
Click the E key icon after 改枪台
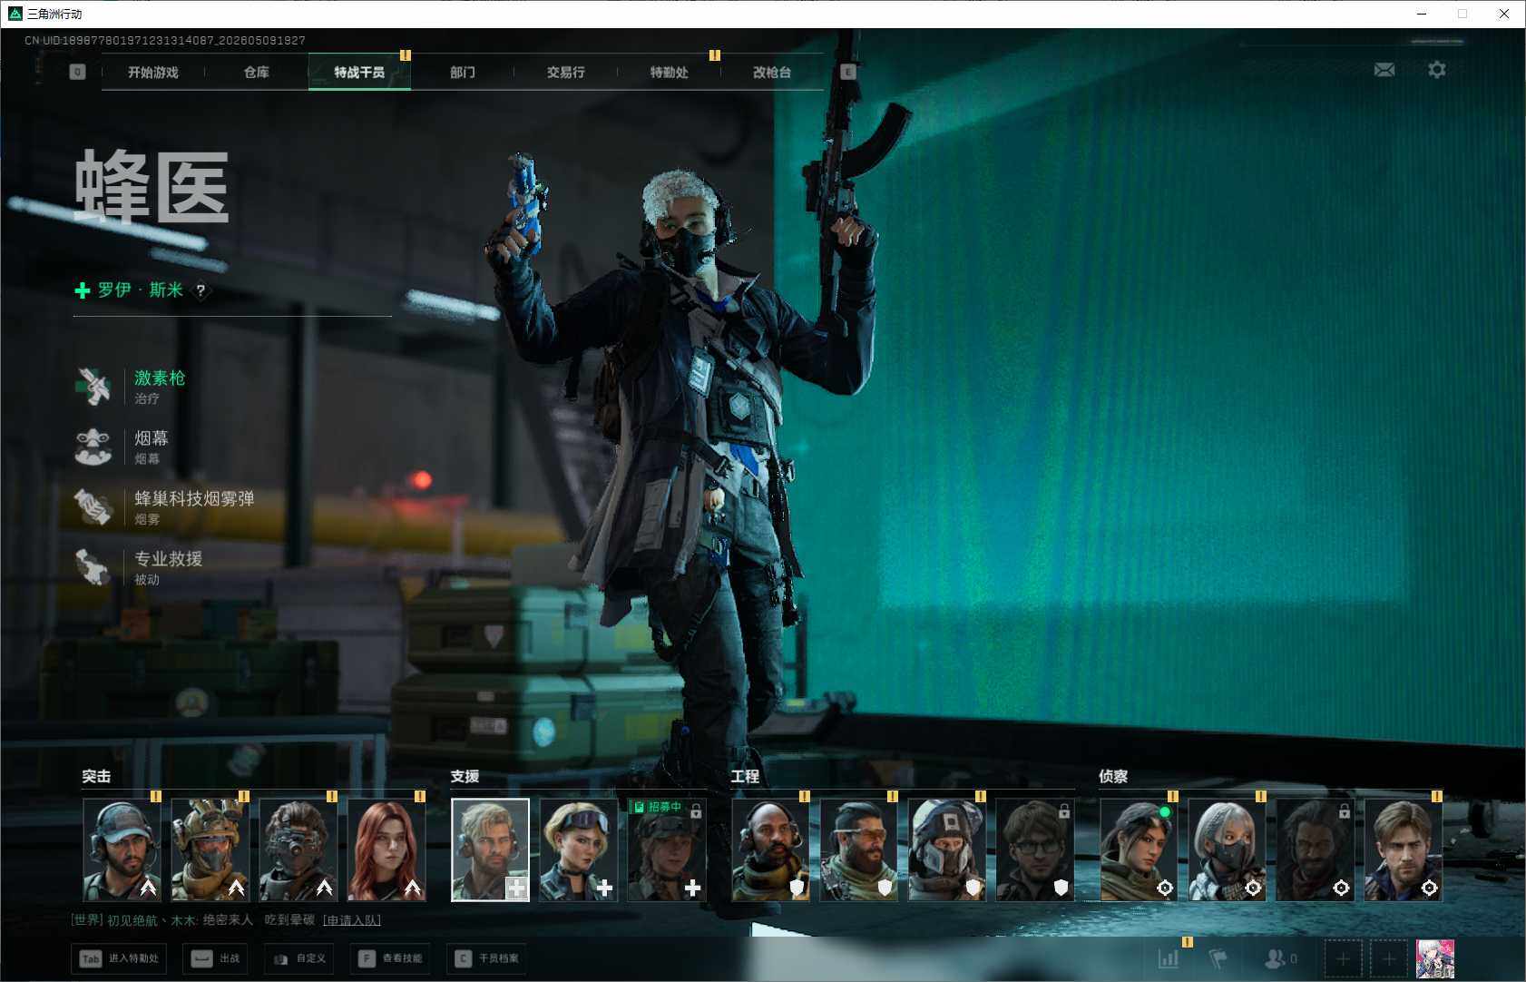[848, 72]
